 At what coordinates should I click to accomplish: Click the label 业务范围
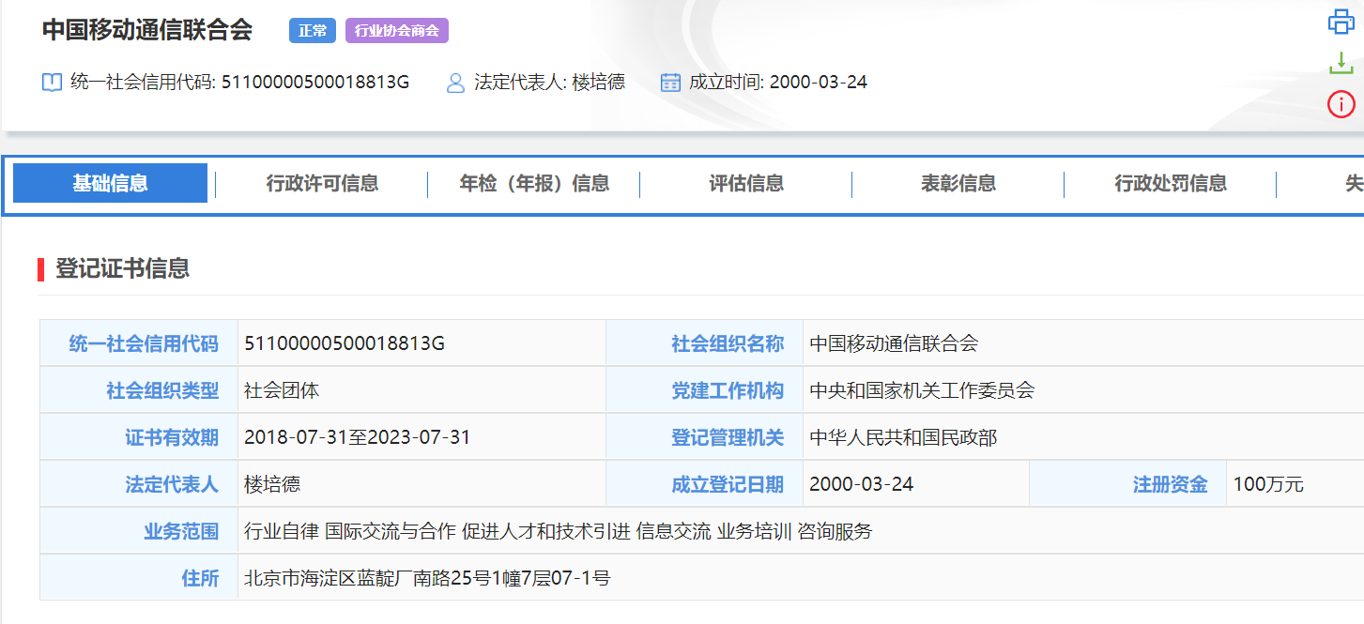tap(181, 531)
